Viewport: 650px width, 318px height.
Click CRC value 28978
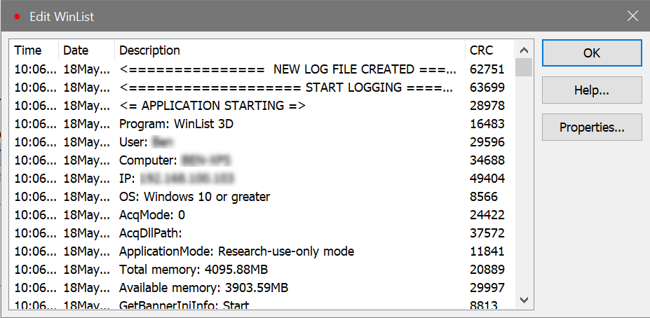tap(487, 106)
